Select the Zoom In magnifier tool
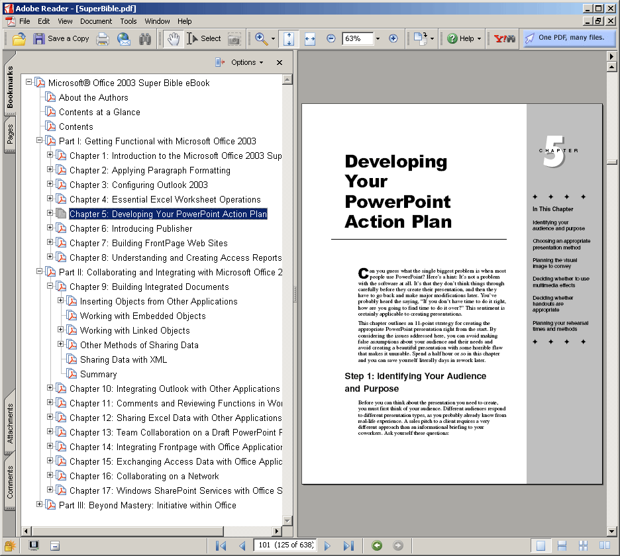Image resolution: width=620 pixels, height=556 pixels. (261, 38)
